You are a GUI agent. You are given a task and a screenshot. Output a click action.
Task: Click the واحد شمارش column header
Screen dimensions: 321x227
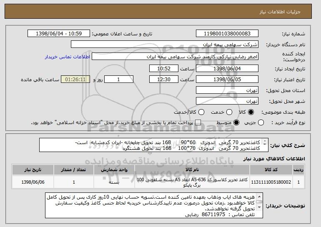pos(114,170)
